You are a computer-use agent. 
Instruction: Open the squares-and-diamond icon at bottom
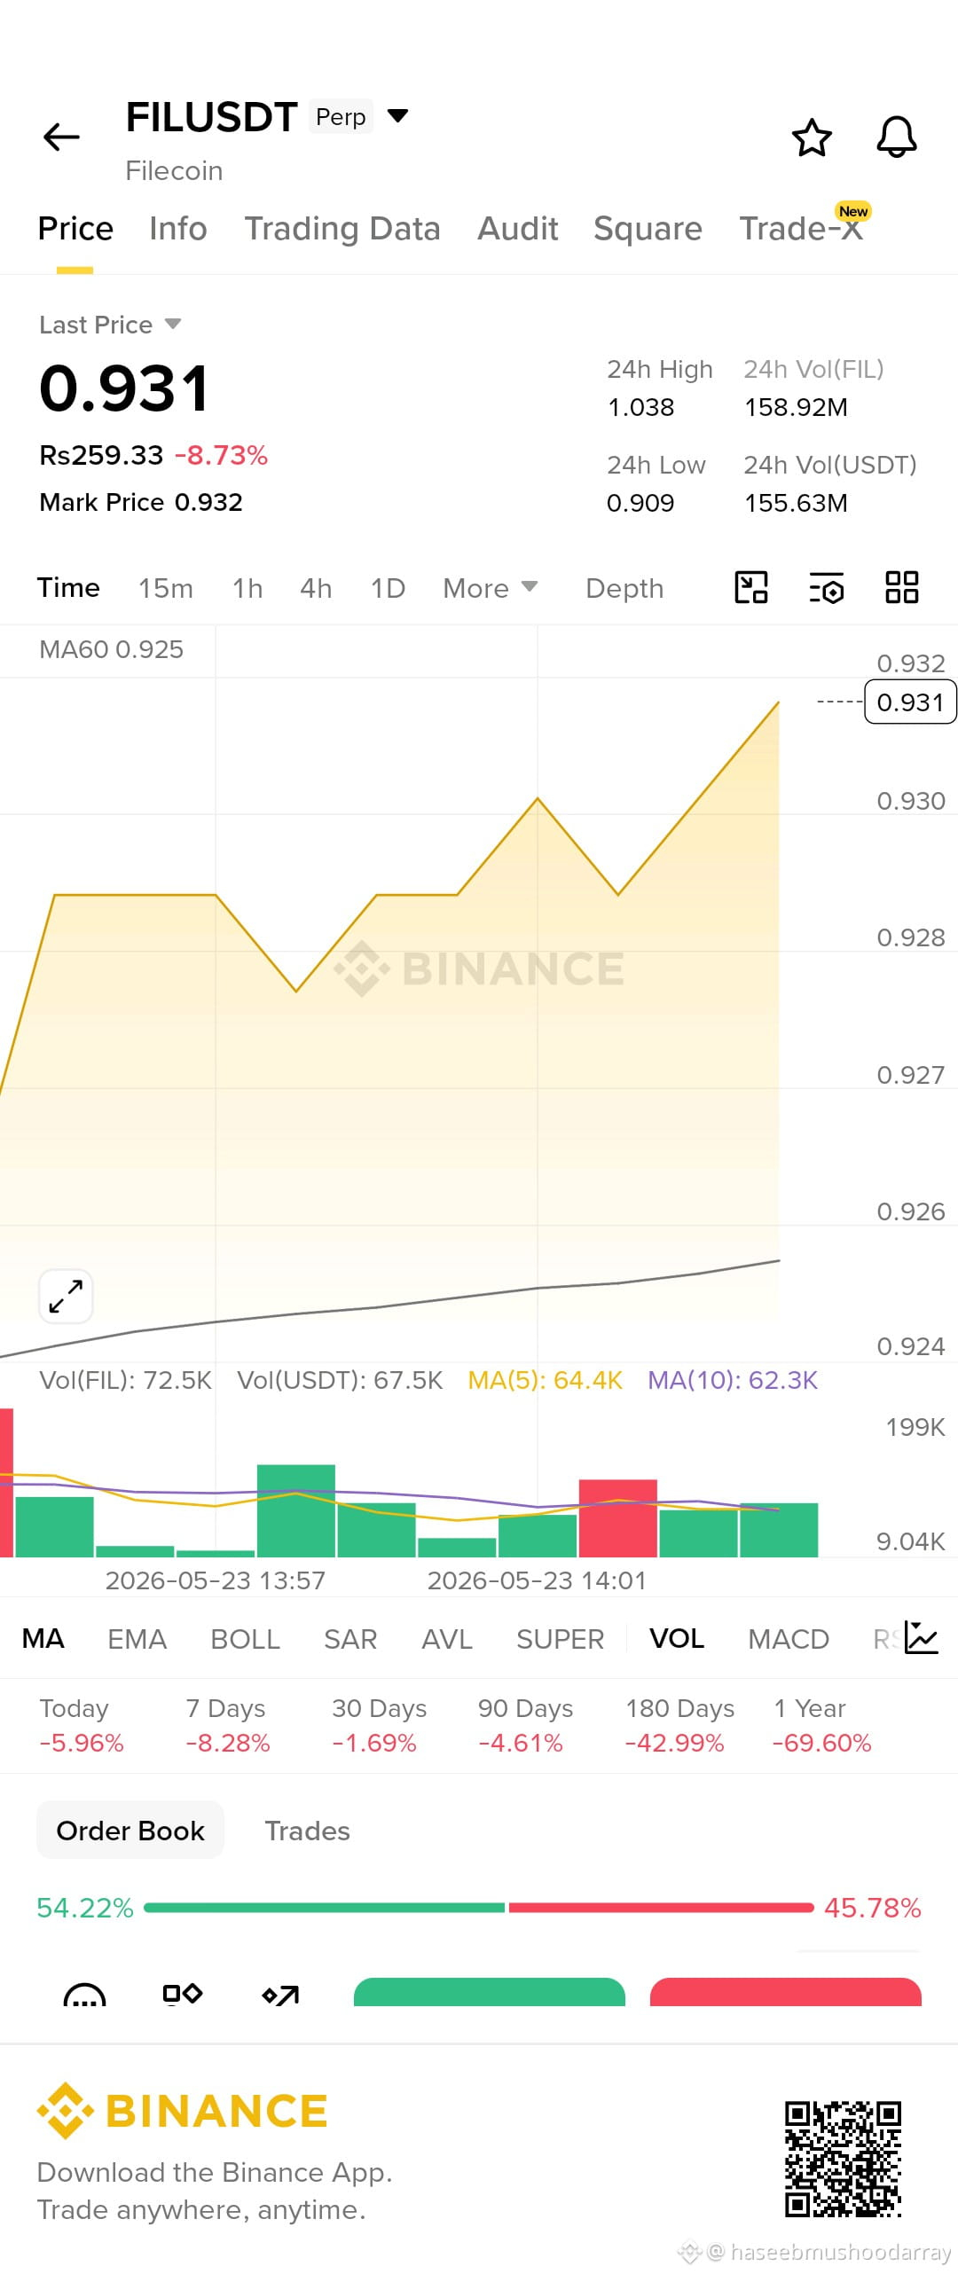coord(183,1995)
